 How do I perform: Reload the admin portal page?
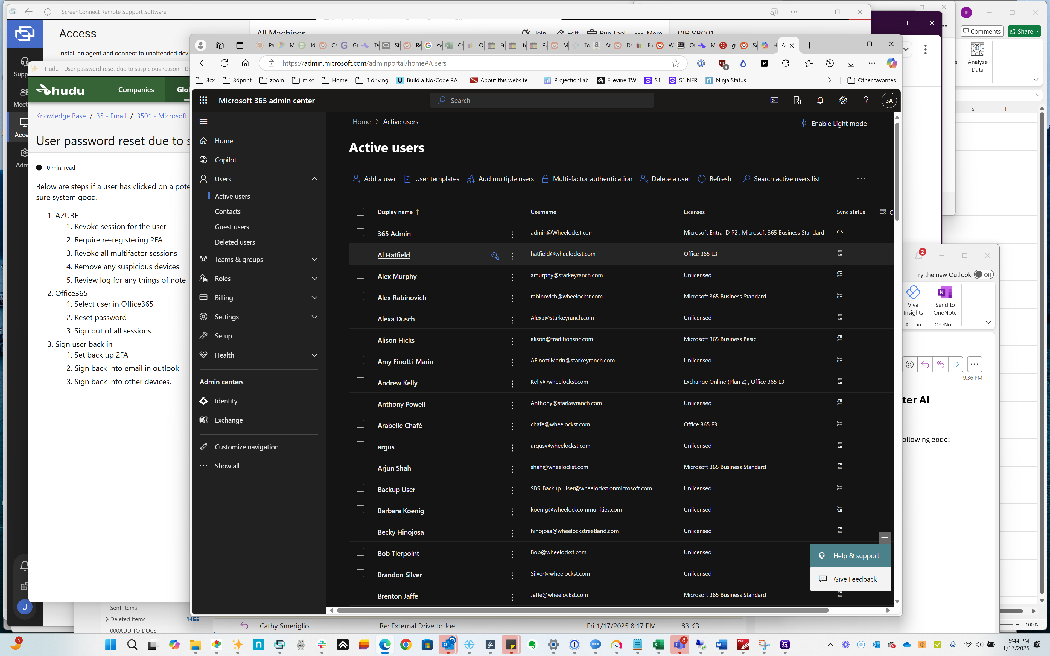(224, 63)
